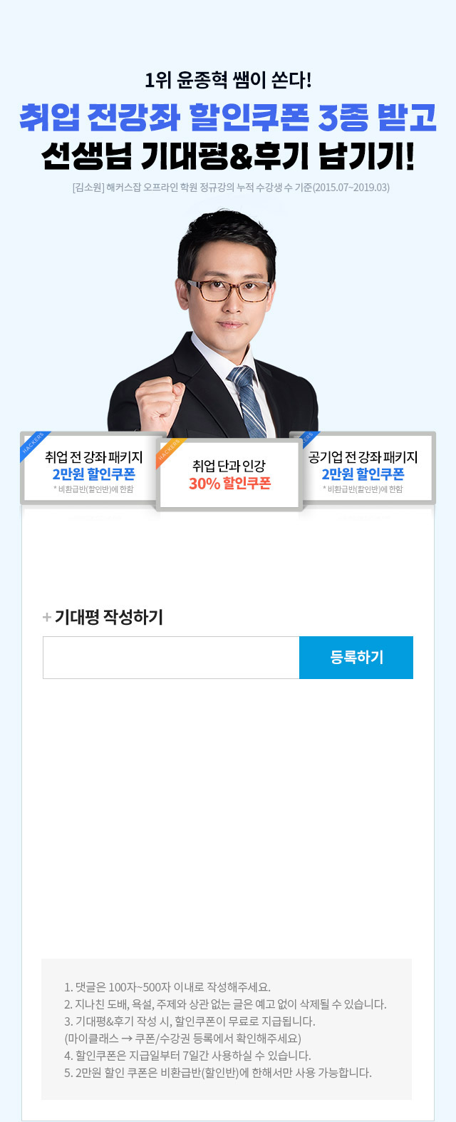Select the 취업 전 강좌 패키지 2만원 할인쿠폰 card
This screenshot has height=1122, width=456.
pos(93,467)
